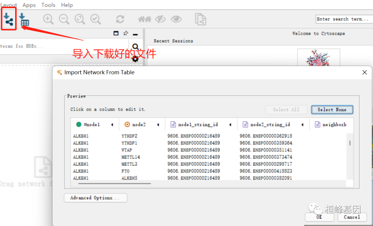Open node1_string_id column dropdown arrow
This screenshot has height=226, width=373.
pos(230,125)
